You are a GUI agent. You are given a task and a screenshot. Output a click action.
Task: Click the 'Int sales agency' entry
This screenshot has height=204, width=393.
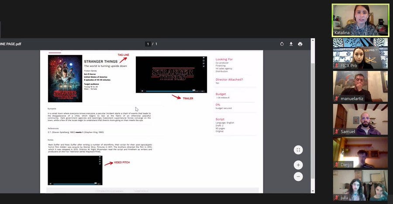(224, 69)
